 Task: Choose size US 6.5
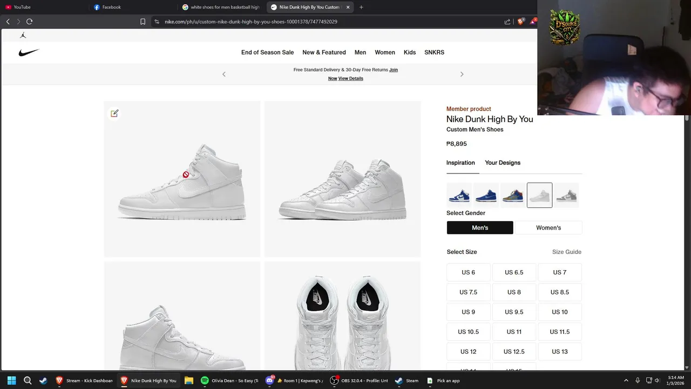pos(514,272)
